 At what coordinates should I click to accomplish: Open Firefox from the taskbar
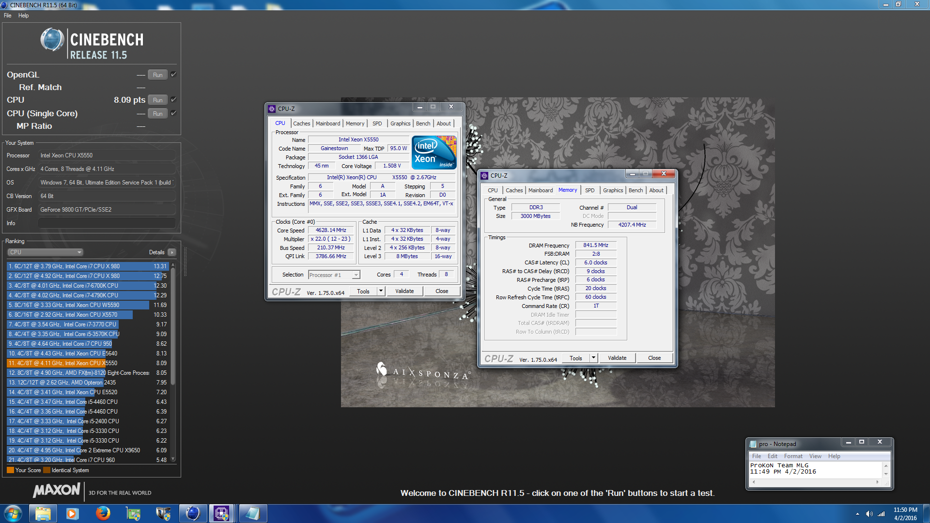103,513
